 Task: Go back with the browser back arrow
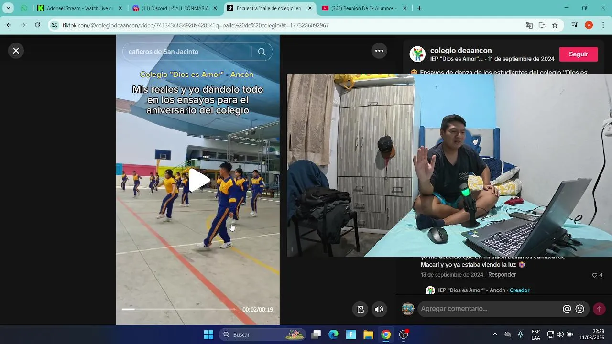click(9, 25)
